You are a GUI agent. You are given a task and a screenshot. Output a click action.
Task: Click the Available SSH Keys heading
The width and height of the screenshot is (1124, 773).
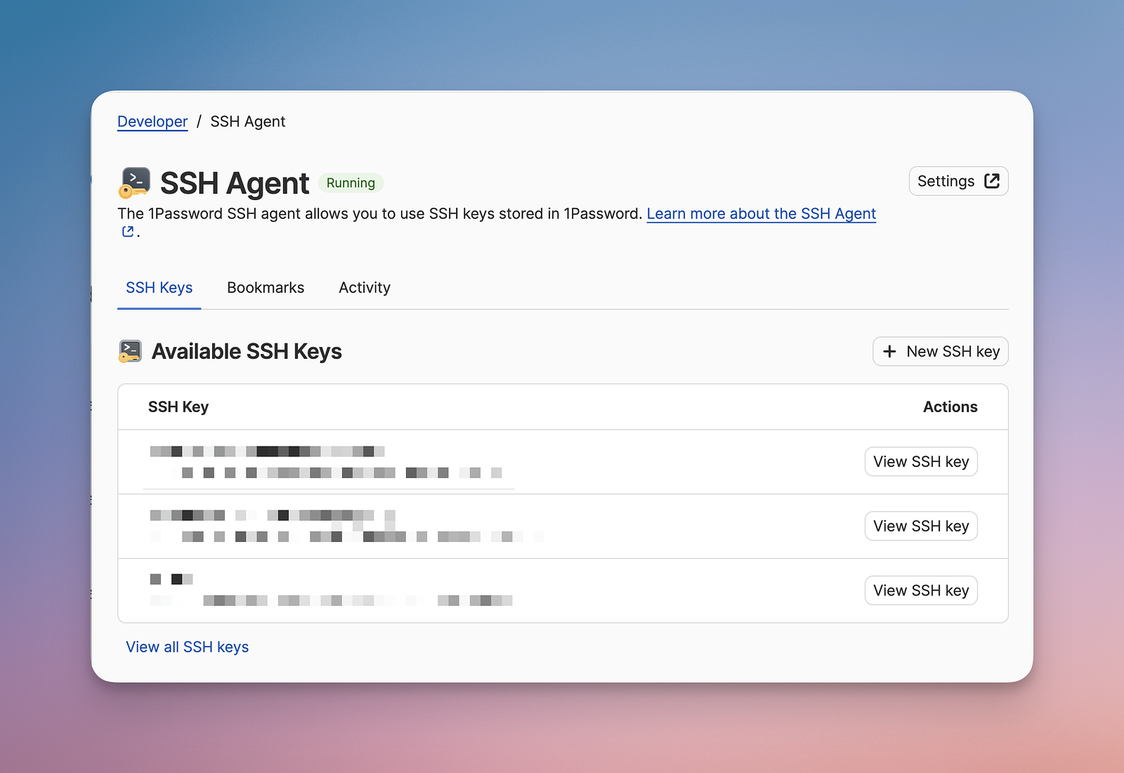(x=247, y=351)
